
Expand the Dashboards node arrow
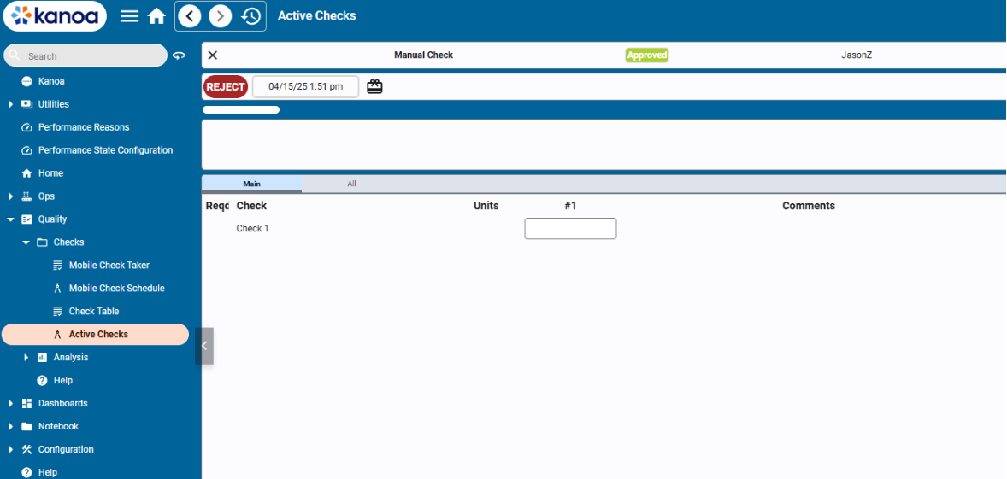pyautogui.click(x=11, y=403)
